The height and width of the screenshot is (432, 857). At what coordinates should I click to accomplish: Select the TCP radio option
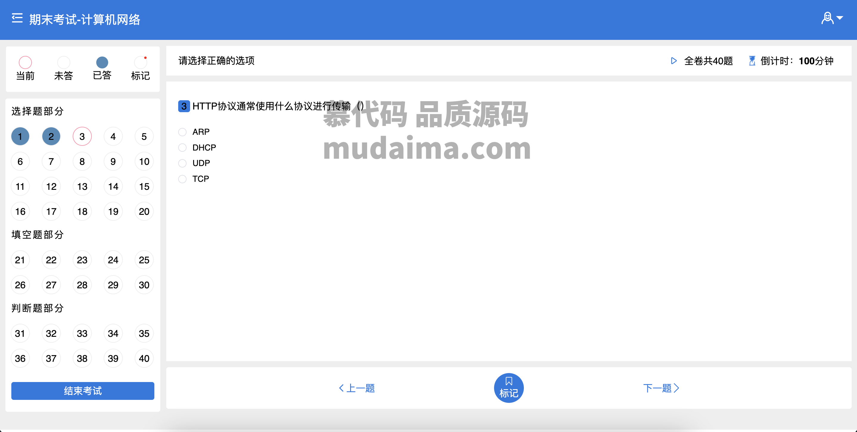click(x=182, y=179)
